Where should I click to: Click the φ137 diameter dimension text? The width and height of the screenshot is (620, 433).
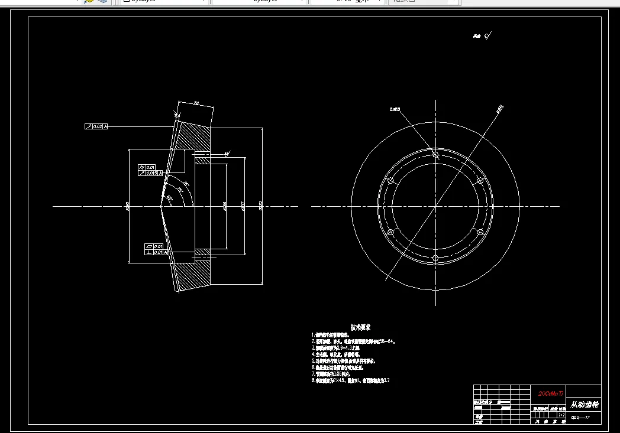243,206
